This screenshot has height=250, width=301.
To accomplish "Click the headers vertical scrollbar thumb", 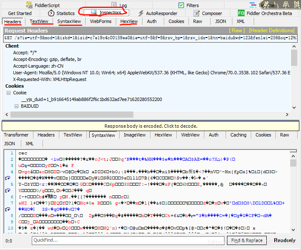I will (294, 58).
